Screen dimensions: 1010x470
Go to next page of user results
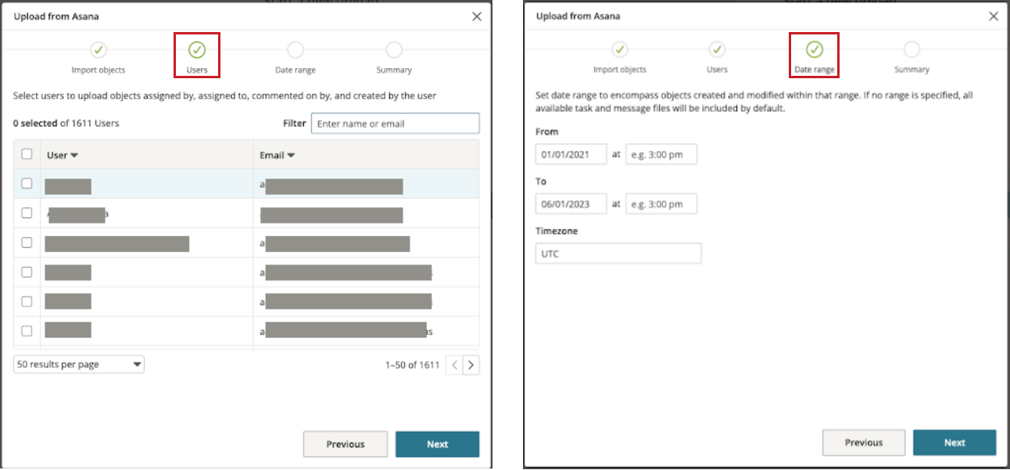(471, 365)
